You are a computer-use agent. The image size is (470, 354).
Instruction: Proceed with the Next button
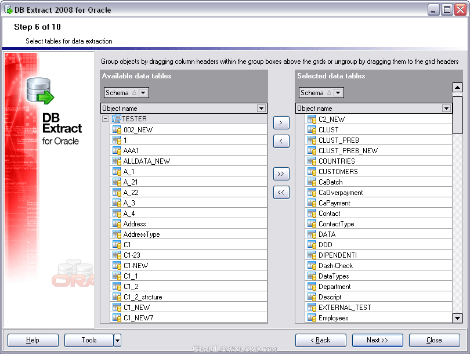[377, 340]
